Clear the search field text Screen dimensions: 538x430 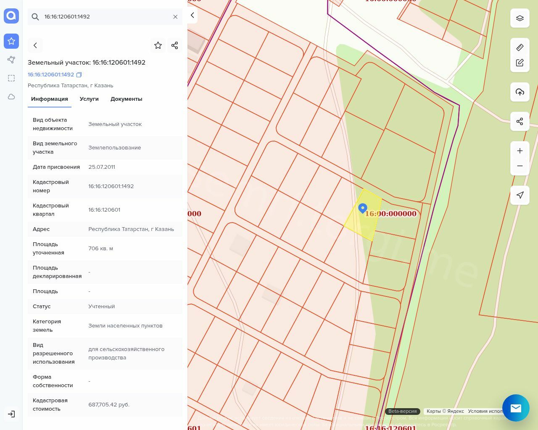175,17
